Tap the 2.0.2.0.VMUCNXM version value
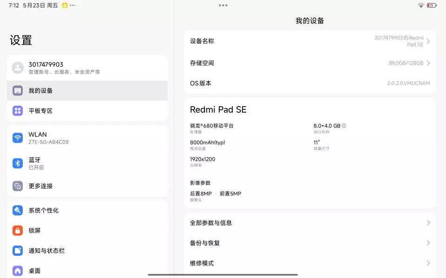Image resolution: width=446 pixels, height=278 pixels. point(408,83)
